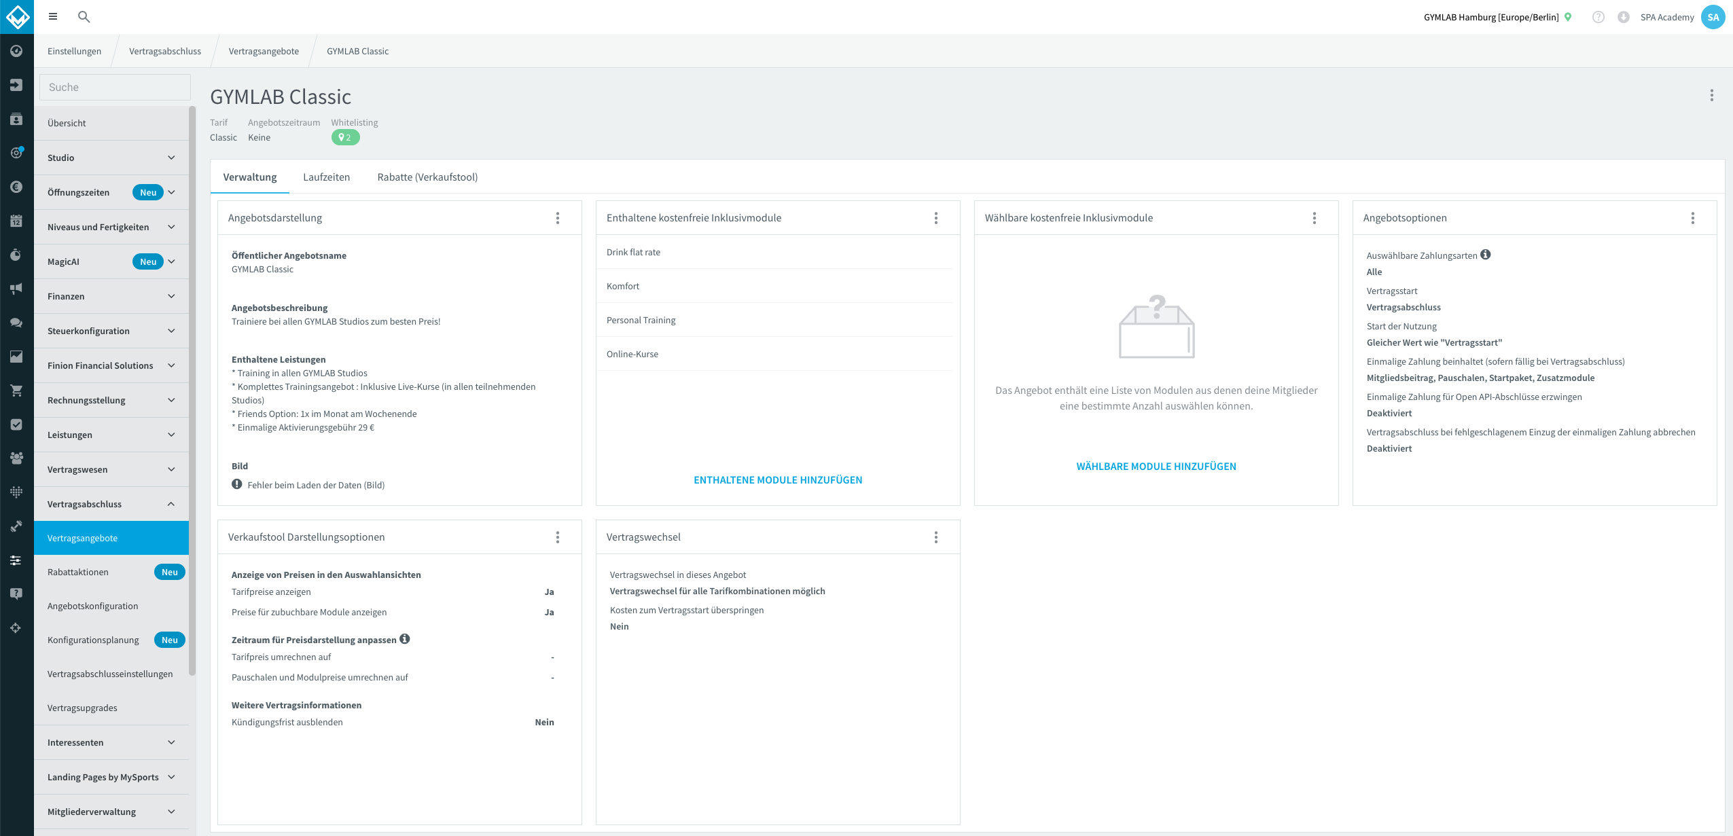Open the Vertragswechsel card options menu

click(936, 537)
